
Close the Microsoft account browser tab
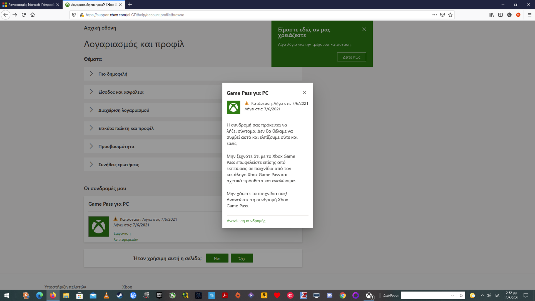58,5
